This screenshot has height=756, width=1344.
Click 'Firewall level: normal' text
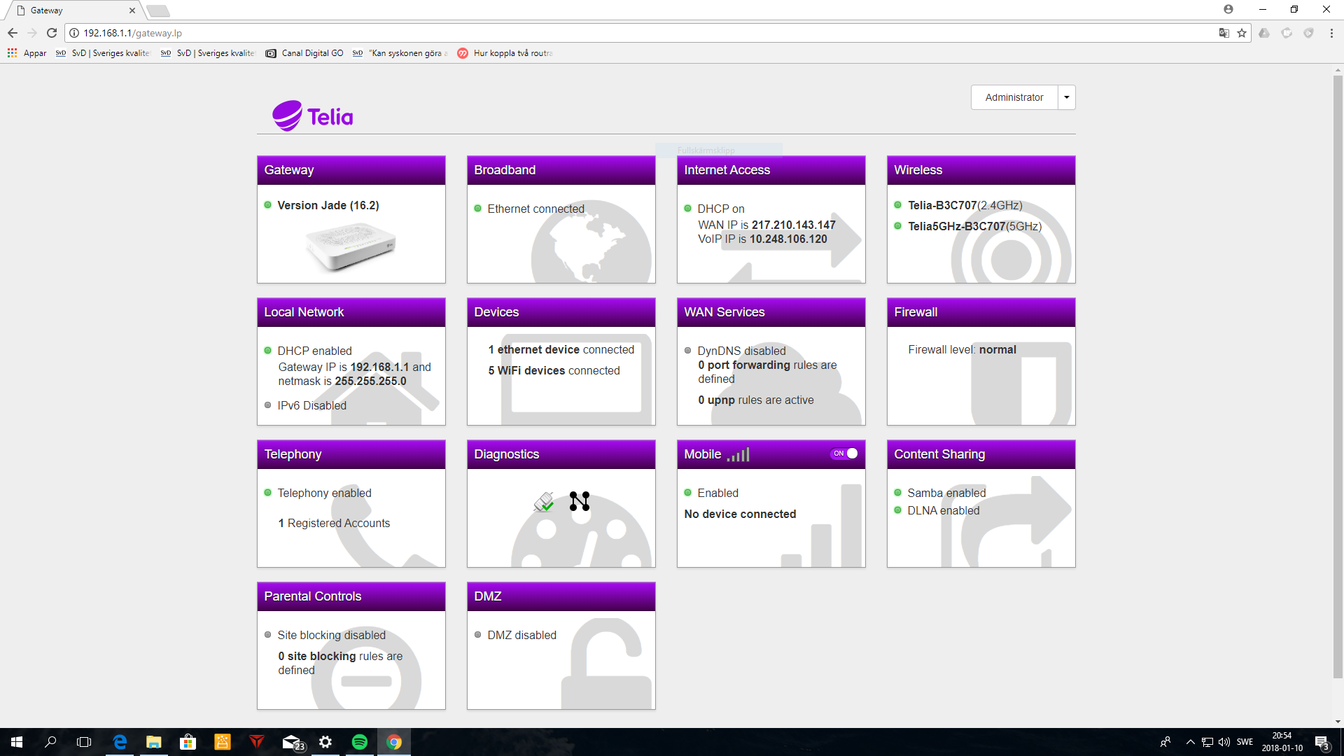click(x=962, y=349)
